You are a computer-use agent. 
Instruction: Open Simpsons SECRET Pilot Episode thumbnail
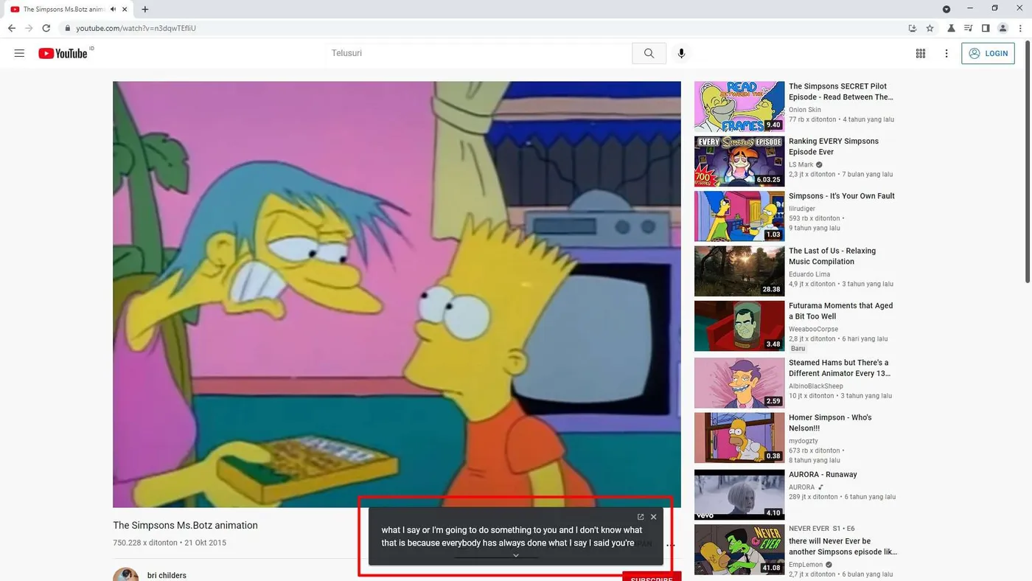point(739,106)
